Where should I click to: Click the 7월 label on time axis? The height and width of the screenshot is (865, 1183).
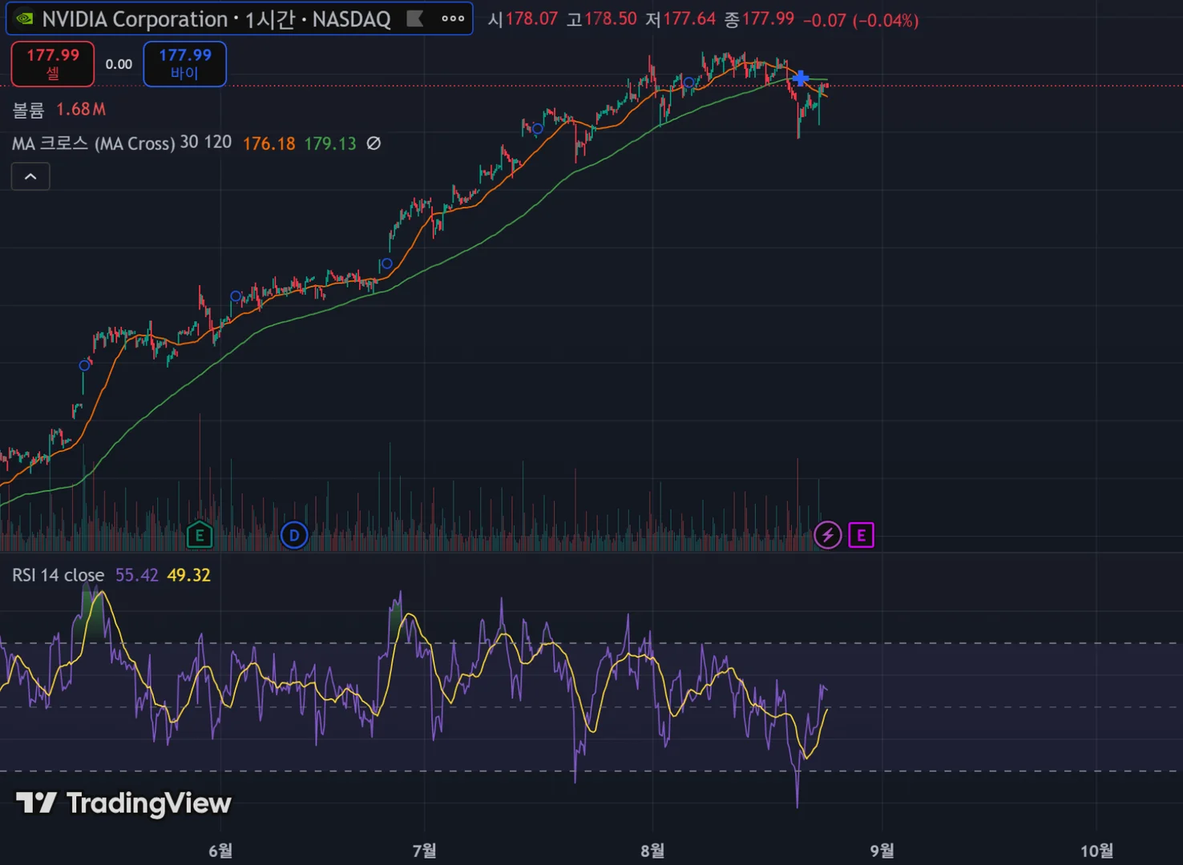point(424,851)
